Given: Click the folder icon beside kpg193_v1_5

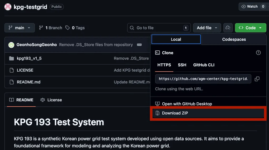Looking at the screenshot, I should coord(12,58).
